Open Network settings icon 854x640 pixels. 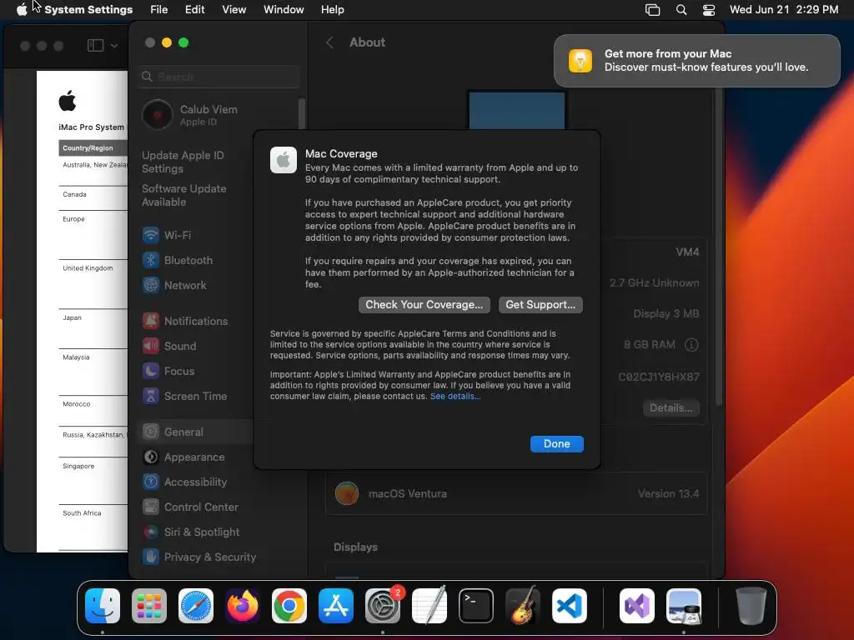tap(151, 285)
